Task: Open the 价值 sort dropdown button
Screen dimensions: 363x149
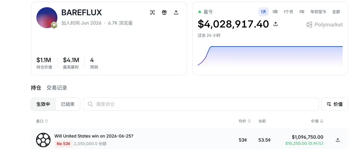Action: [335, 104]
